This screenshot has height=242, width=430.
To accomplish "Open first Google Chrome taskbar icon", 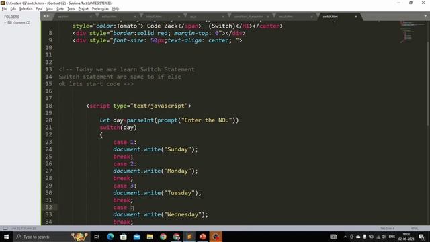I will click(163, 237).
